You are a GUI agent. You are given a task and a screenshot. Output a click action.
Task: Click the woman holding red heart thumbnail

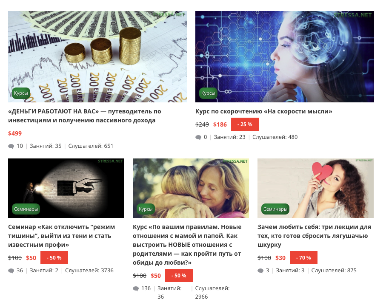click(315, 188)
